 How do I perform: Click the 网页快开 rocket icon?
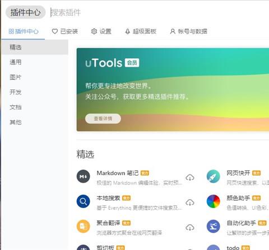tap(214, 176)
